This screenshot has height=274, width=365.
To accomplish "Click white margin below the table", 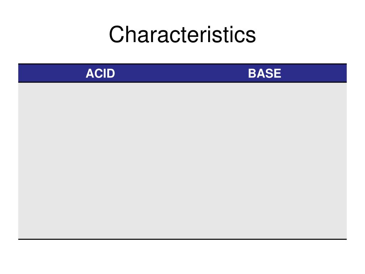I will pos(182,256).
